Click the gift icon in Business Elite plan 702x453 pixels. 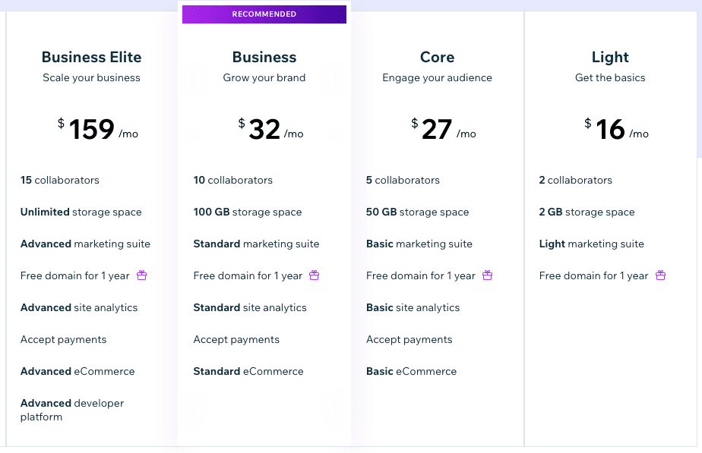point(141,275)
